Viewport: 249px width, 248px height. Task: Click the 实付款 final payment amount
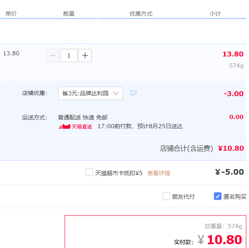(x=224, y=240)
